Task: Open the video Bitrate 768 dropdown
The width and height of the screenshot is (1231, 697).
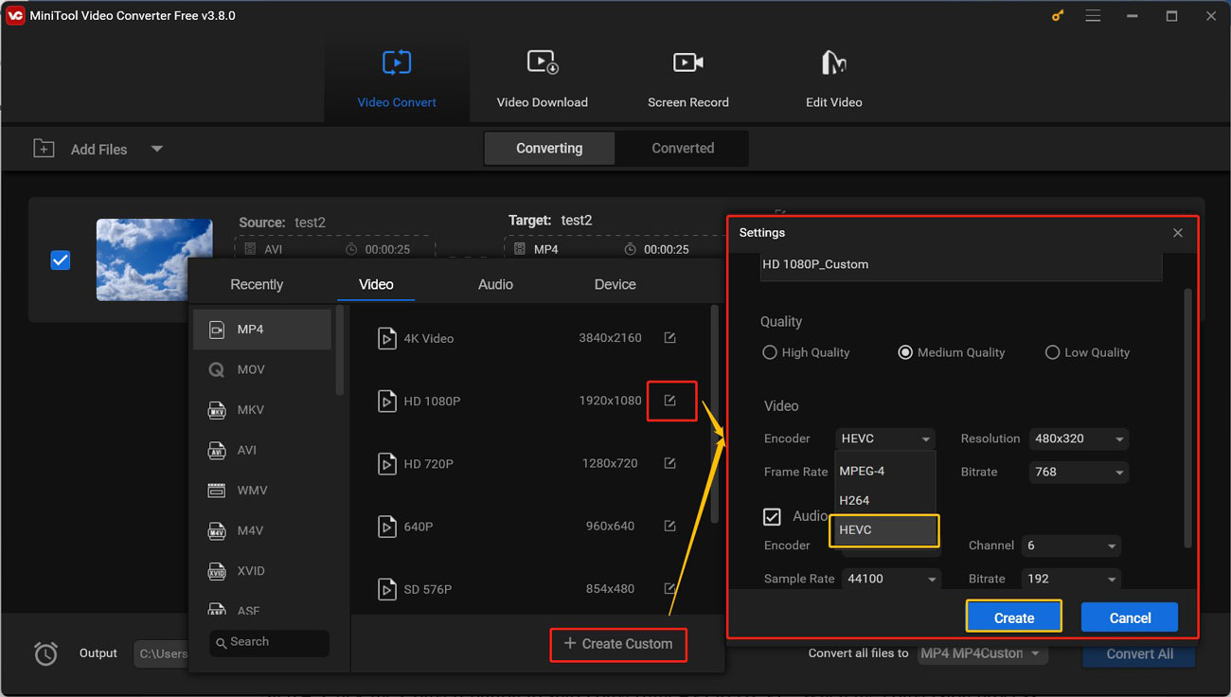Action: click(1079, 472)
